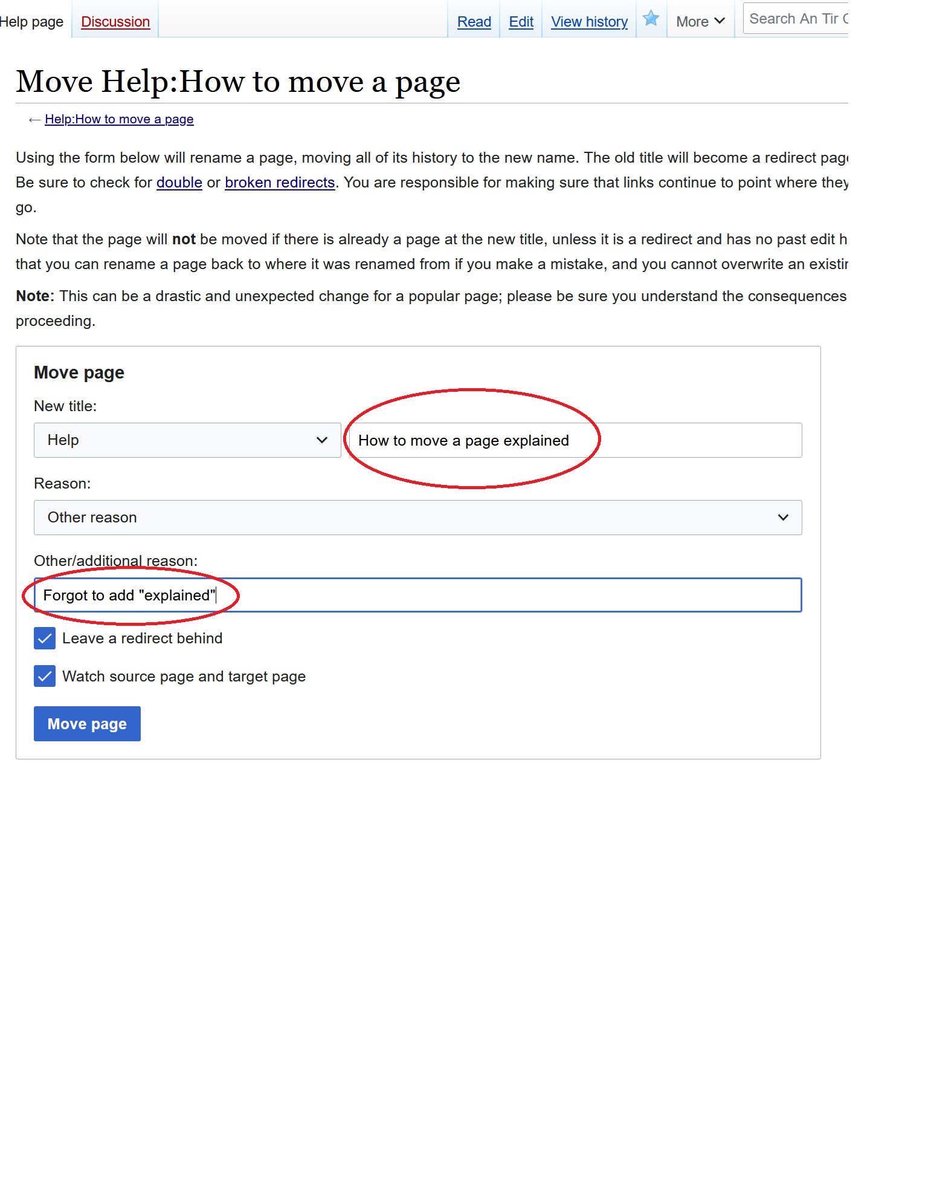Image resolution: width=937 pixels, height=1196 pixels.
Task: Follow the Help:How to move a page backlink
Action: 119,119
